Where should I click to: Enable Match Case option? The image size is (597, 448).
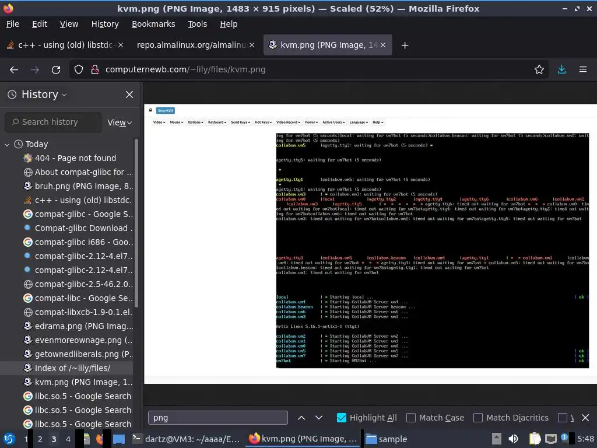pyautogui.click(x=411, y=418)
